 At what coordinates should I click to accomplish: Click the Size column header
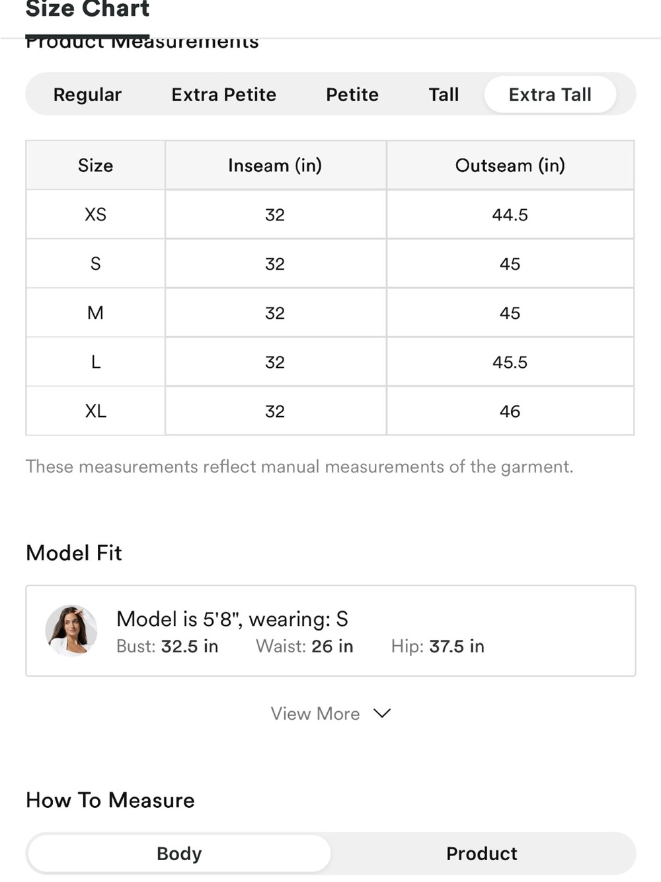[x=95, y=165]
